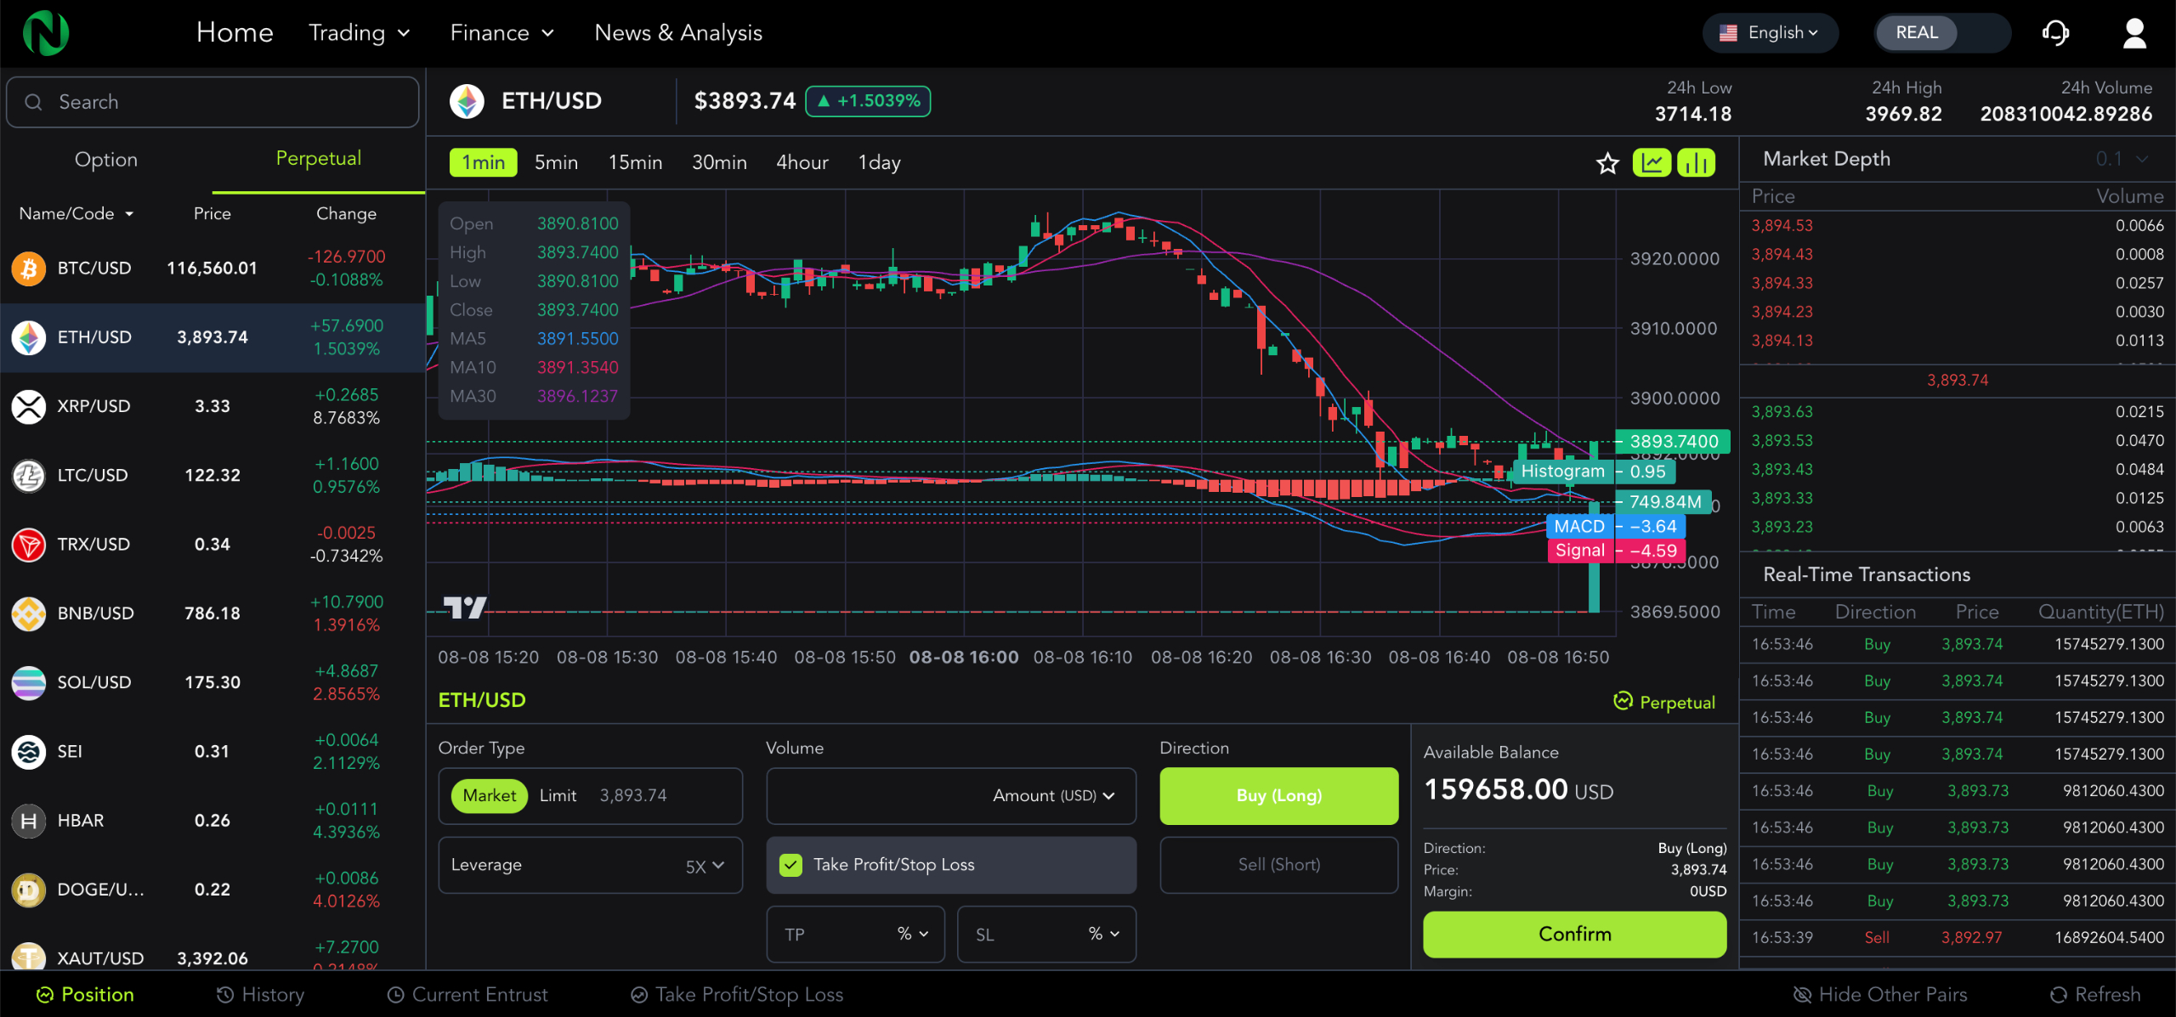Open customer support headset icon
The height and width of the screenshot is (1017, 2176).
tap(2055, 32)
